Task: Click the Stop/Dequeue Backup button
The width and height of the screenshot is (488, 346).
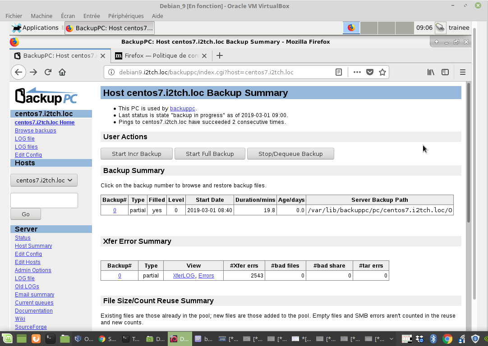Action: pyautogui.click(x=290, y=154)
